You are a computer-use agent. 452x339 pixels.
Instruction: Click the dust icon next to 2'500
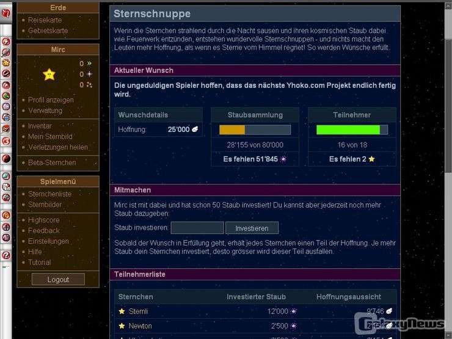(x=293, y=326)
